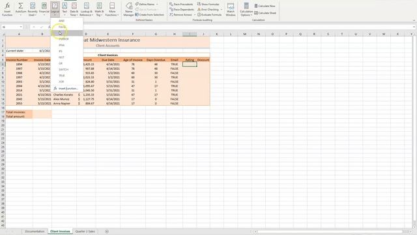Open the Name Box dropdown
Viewport: 417px width, 235px height.
21,27
